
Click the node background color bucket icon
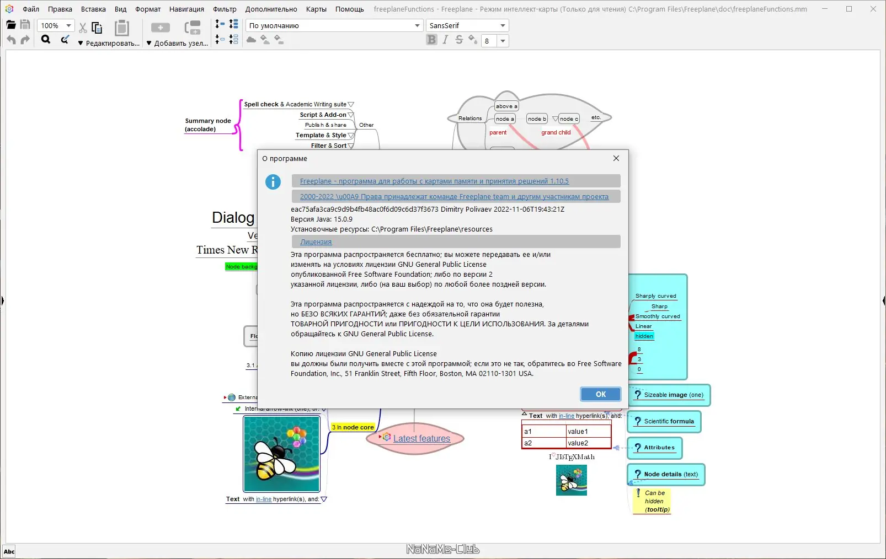click(279, 40)
